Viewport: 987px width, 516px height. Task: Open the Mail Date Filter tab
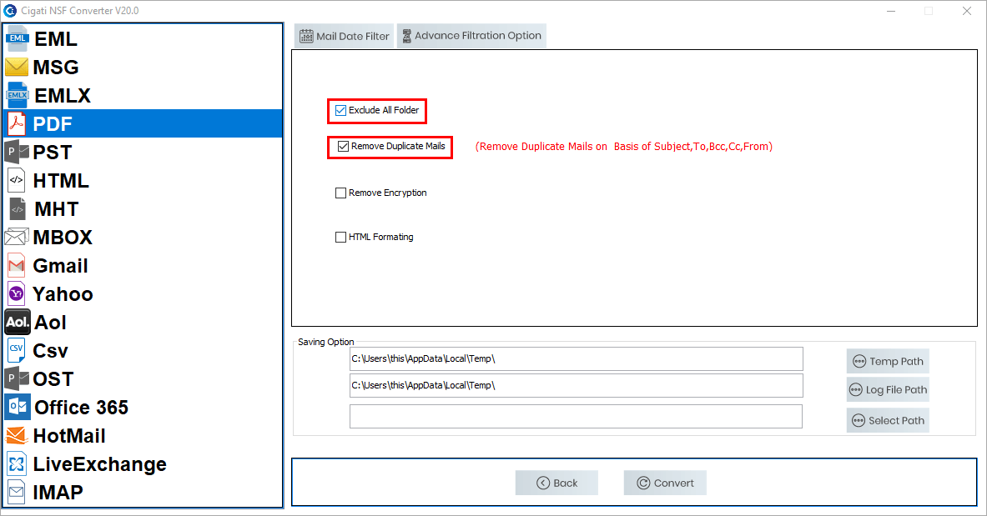tap(345, 36)
